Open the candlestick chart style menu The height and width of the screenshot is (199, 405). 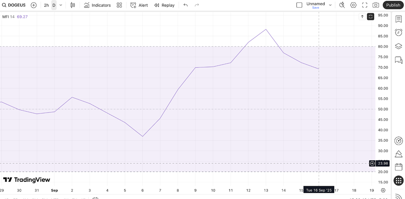click(73, 5)
